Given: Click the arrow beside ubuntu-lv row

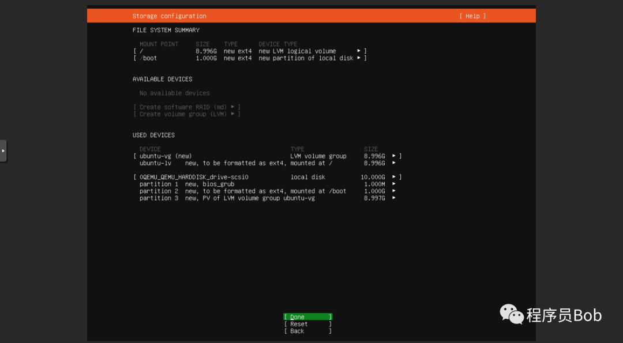Looking at the screenshot, I should click(x=394, y=163).
